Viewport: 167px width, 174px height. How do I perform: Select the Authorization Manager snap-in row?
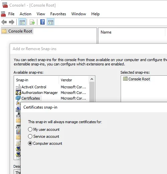point(51,93)
